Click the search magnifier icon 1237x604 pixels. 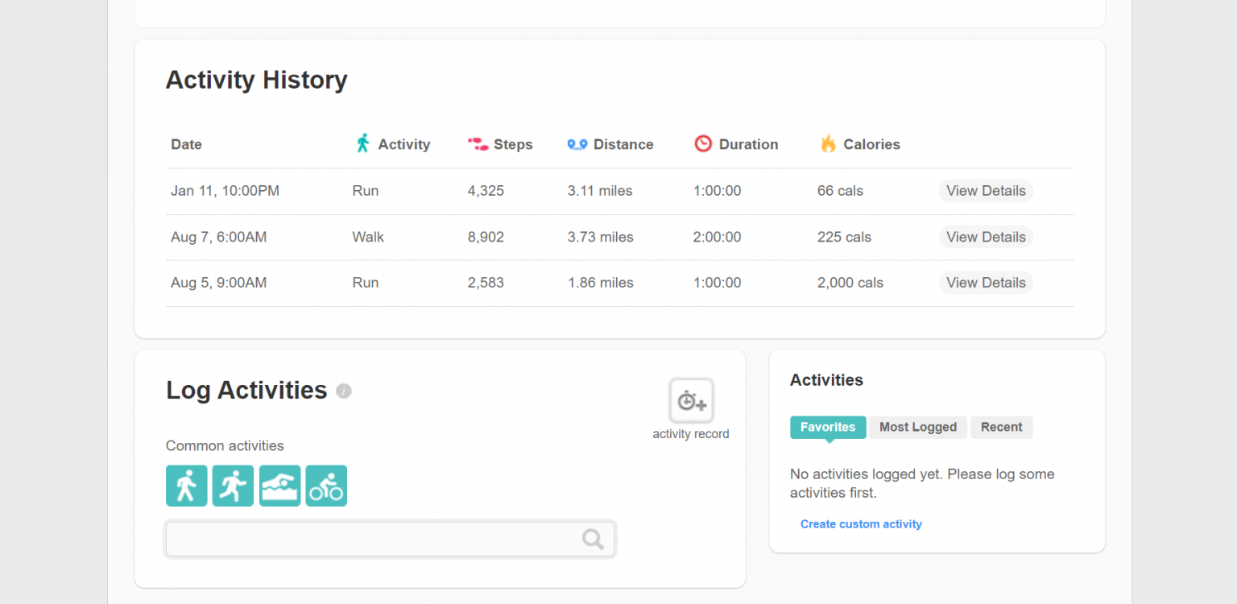593,539
